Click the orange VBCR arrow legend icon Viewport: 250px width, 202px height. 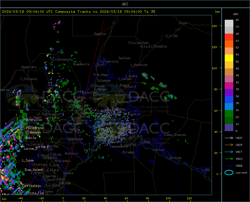[229, 145]
